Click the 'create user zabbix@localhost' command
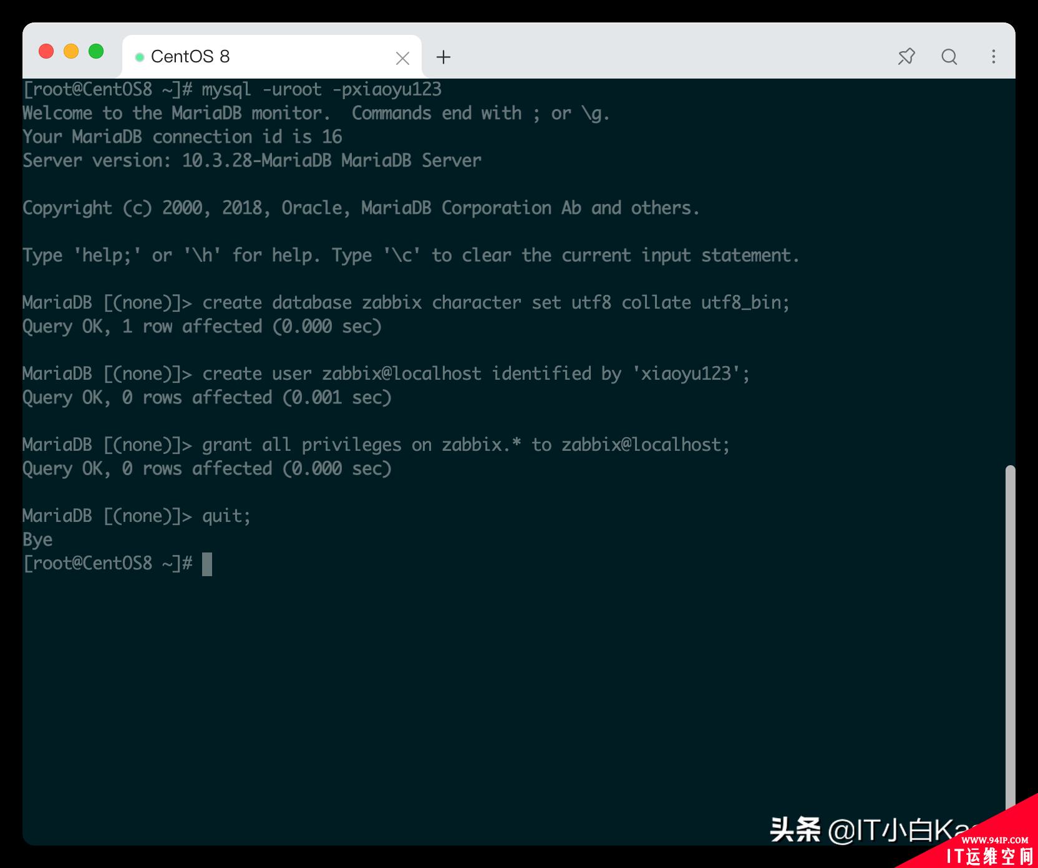Viewport: 1038px width, 868px height. pyautogui.click(x=476, y=374)
